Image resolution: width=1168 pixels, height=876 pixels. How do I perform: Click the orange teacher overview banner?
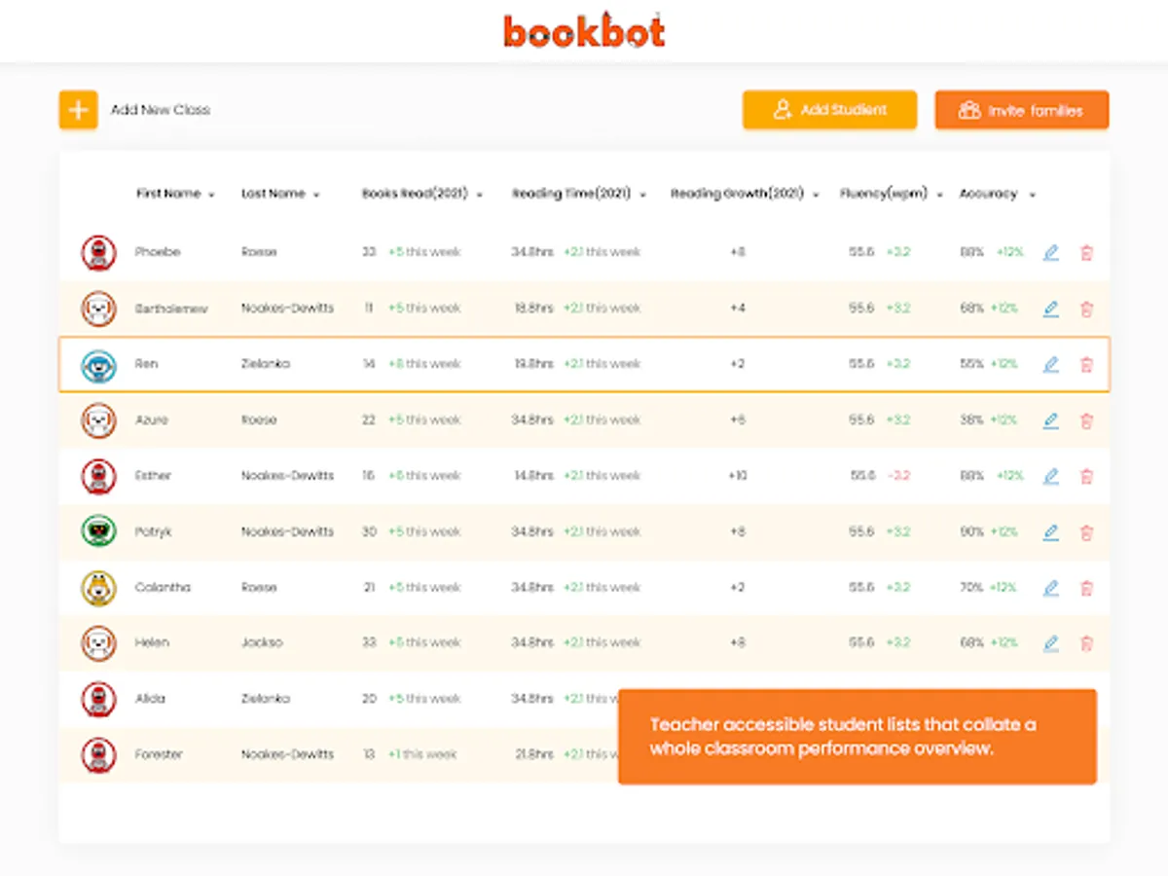[x=858, y=737]
